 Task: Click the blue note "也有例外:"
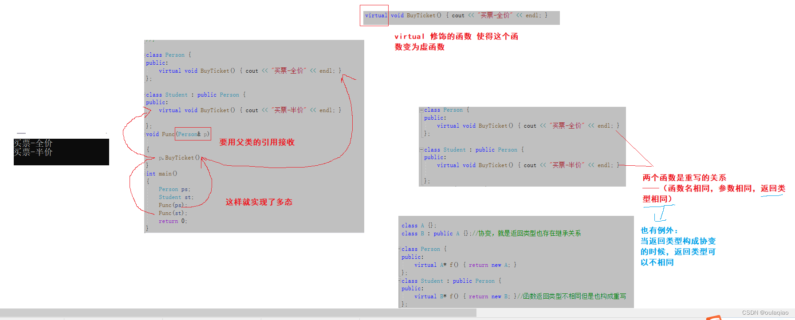pos(660,230)
